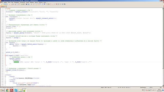The height and width of the screenshot is (92, 164).
Task: Click the Copy toolbar icon
Action: pos(17,4)
